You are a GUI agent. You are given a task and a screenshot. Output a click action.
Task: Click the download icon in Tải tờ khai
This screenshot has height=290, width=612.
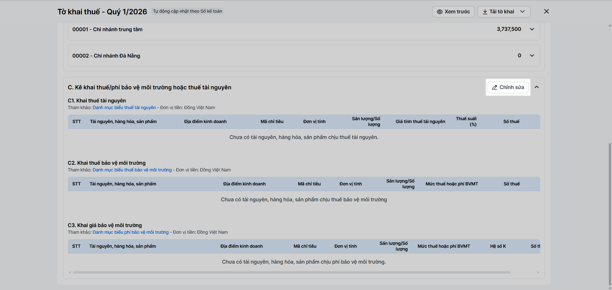(485, 12)
